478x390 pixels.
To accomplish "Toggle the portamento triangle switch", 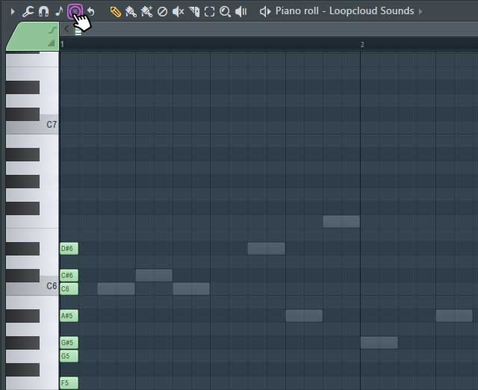I will pos(52,43).
